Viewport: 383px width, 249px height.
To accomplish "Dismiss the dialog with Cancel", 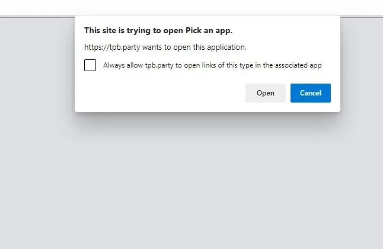I will [311, 93].
